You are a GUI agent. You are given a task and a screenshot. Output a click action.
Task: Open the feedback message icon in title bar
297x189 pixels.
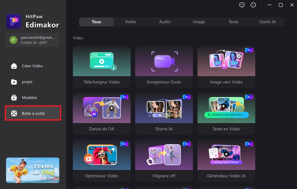coord(242,5)
